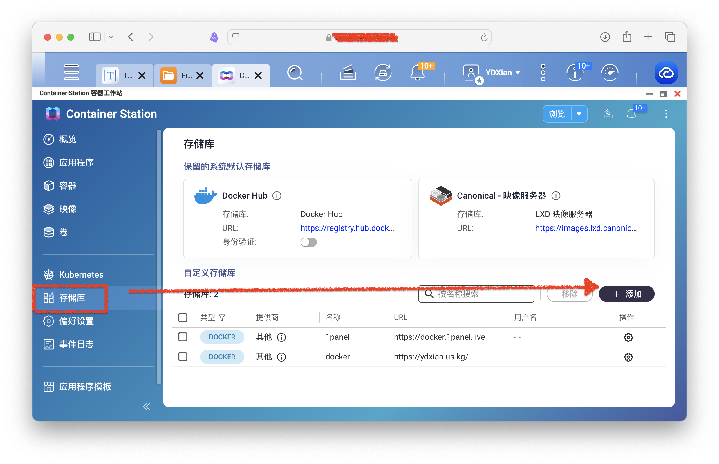Click the sidebar vertical scrollbar
Viewport: 719px width, 464px height.
[x=159, y=257]
